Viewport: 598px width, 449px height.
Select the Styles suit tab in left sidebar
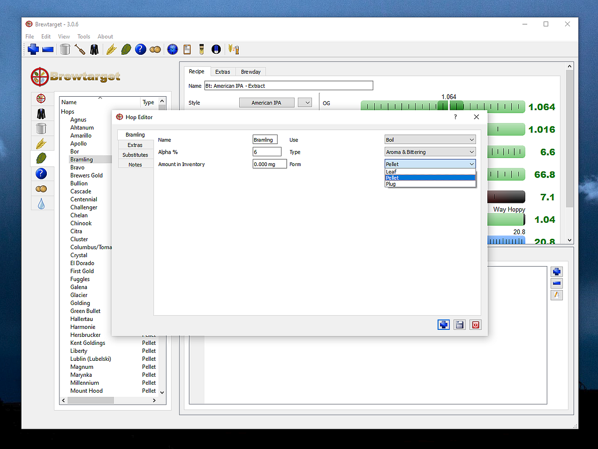pos(41,114)
